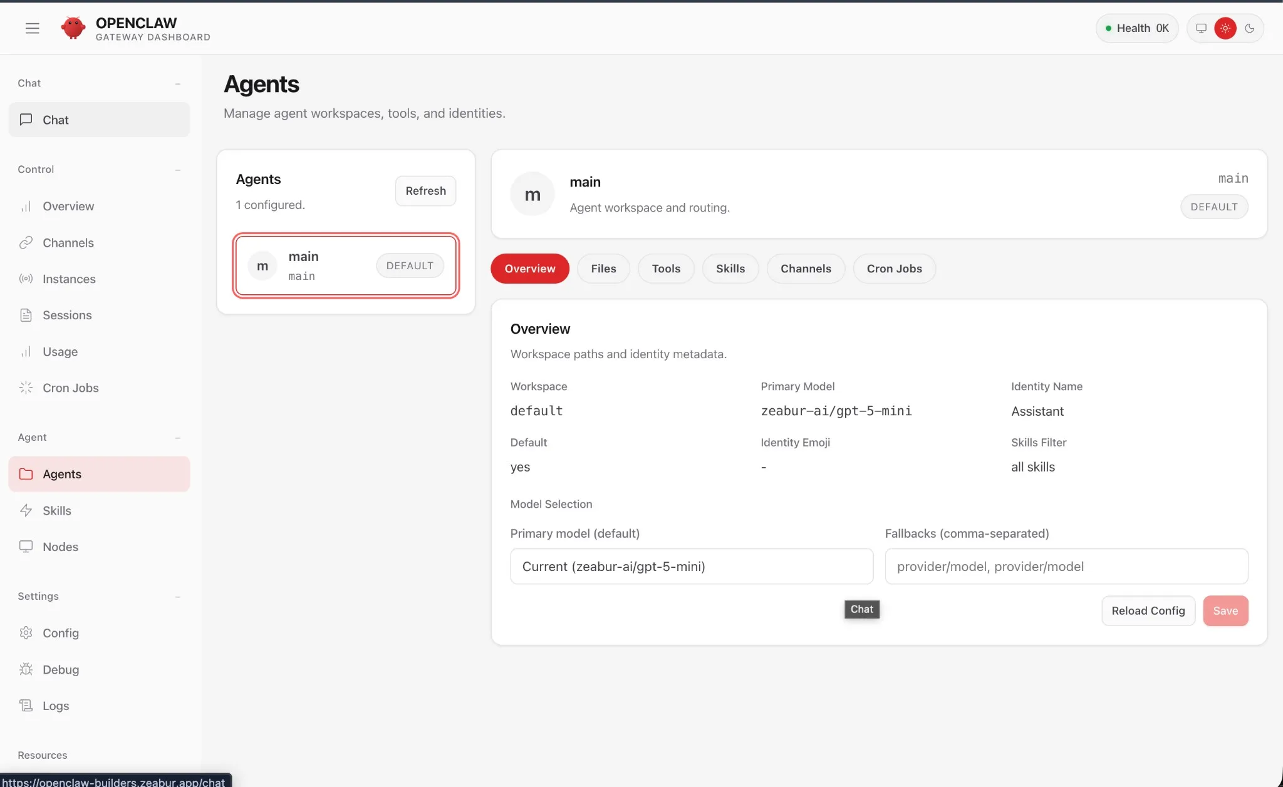Click the Save button
This screenshot has height=787, width=1283.
pos(1225,610)
